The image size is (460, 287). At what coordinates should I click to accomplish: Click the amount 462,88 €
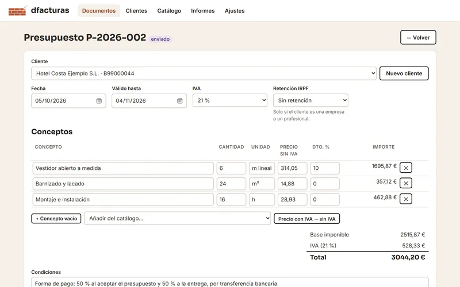(x=385, y=197)
